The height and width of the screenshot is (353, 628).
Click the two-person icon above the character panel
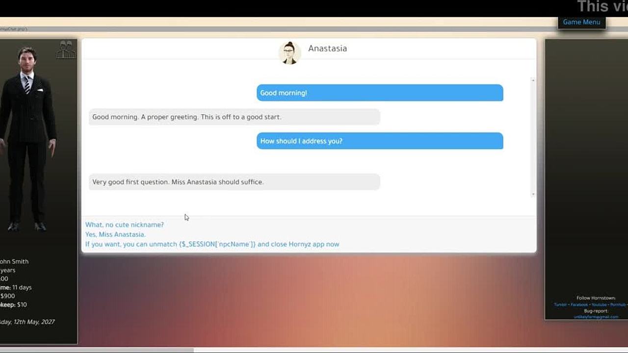[x=66, y=50]
